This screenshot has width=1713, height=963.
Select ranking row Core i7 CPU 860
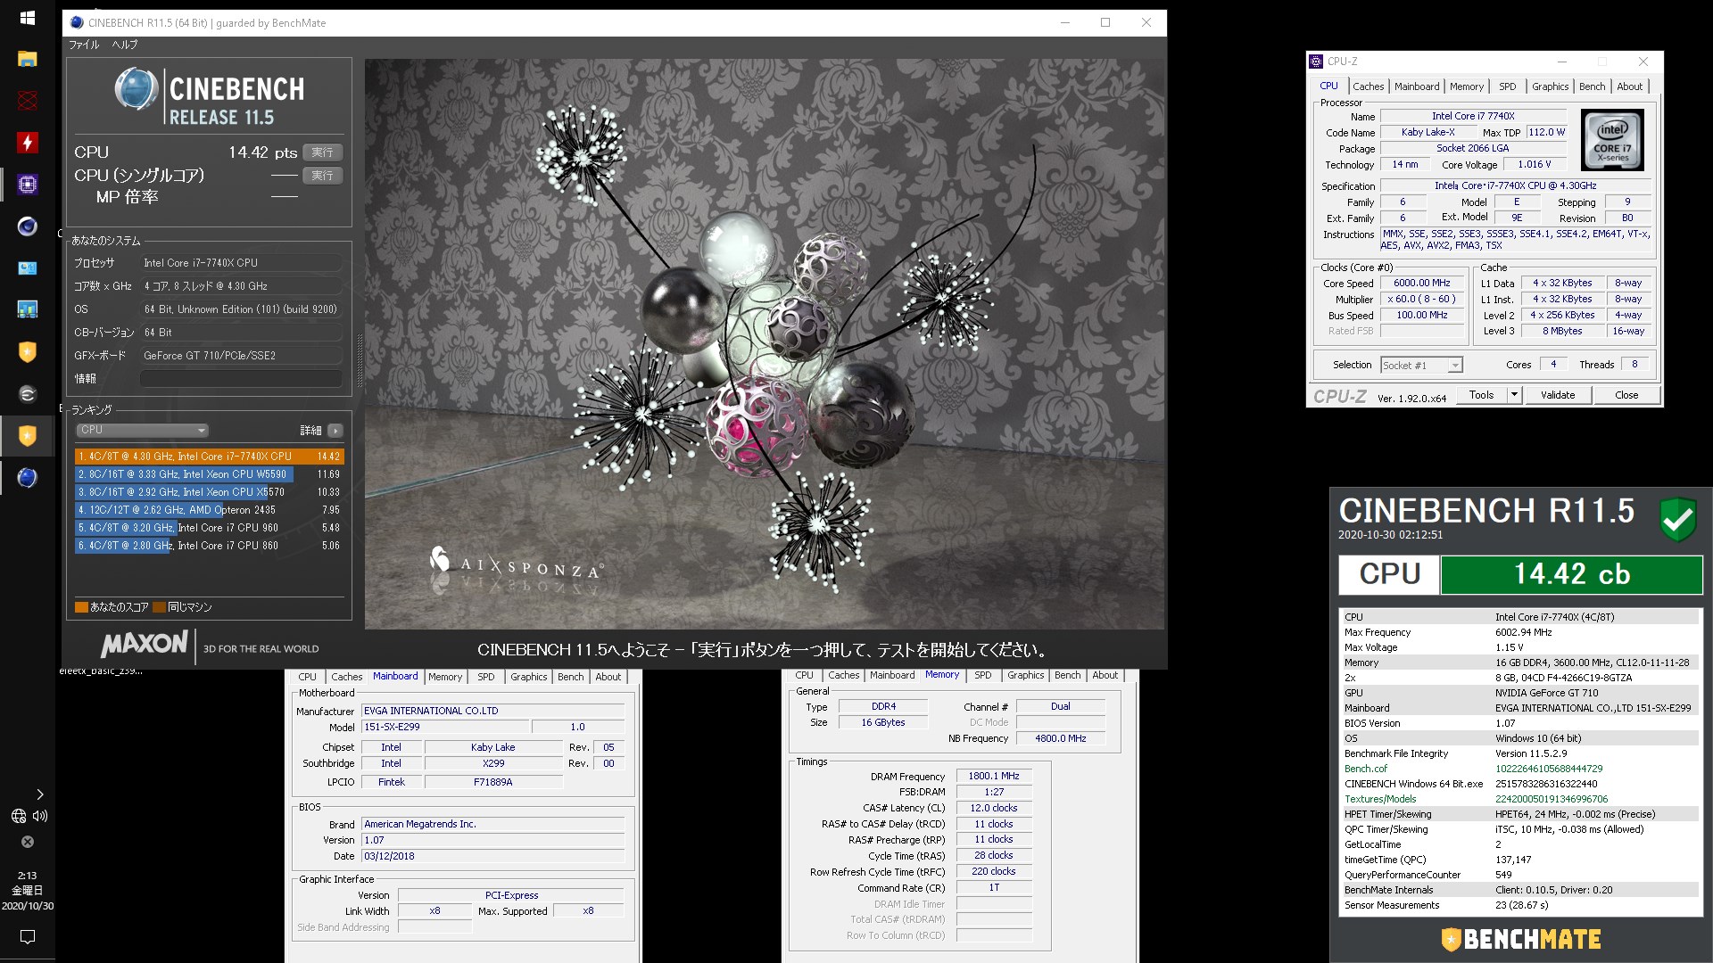pyautogui.click(x=209, y=546)
